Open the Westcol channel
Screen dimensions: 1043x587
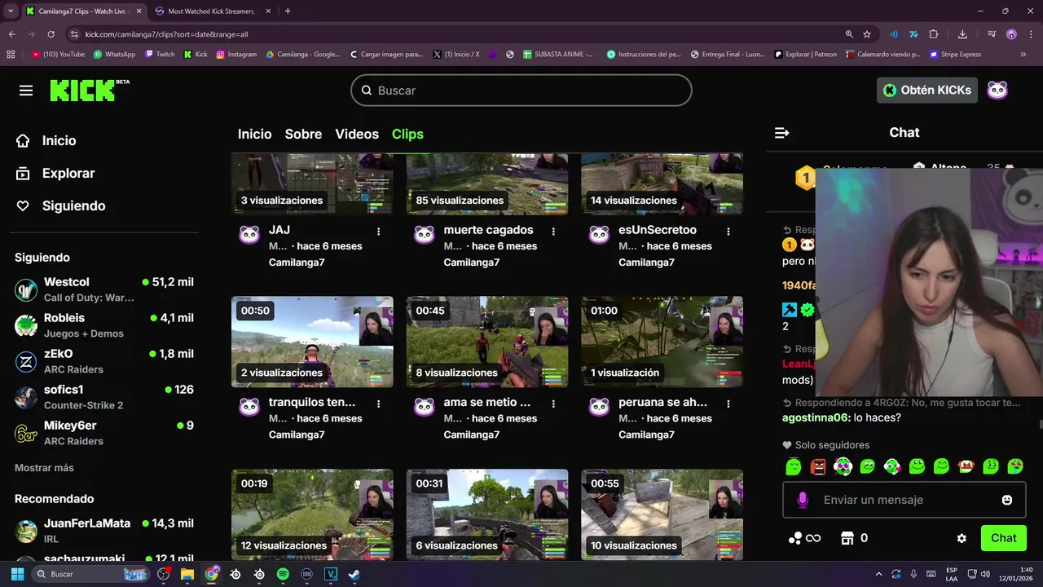[104, 289]
